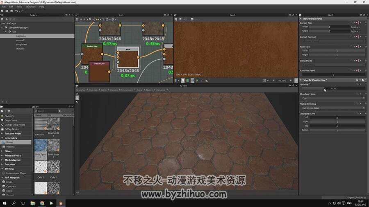This screenshot has height=207, width=369.
Task: Select Environment Maps in the Library
Action: click(x=16, y=173)
